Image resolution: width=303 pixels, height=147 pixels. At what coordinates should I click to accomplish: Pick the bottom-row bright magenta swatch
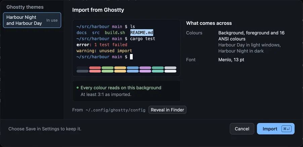145,71
